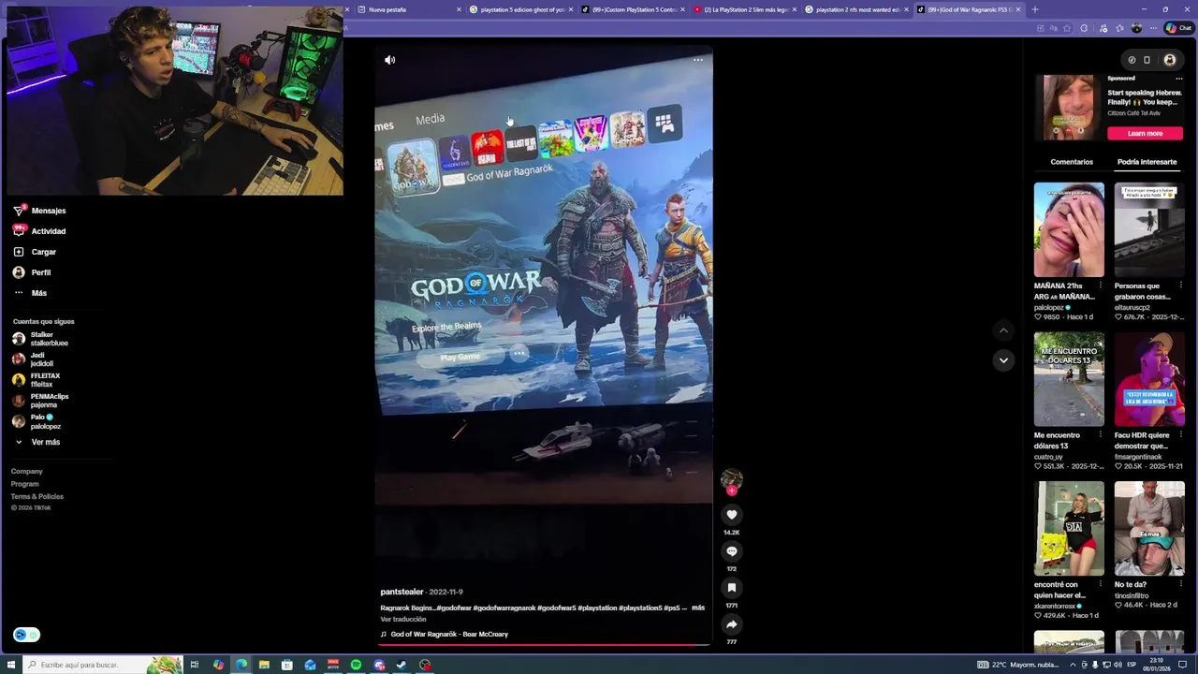This screenshot has width=1198, height=674.
Task: Open Personas que grabaron cosas thumbnail
Action: [x=1149, y=229]
